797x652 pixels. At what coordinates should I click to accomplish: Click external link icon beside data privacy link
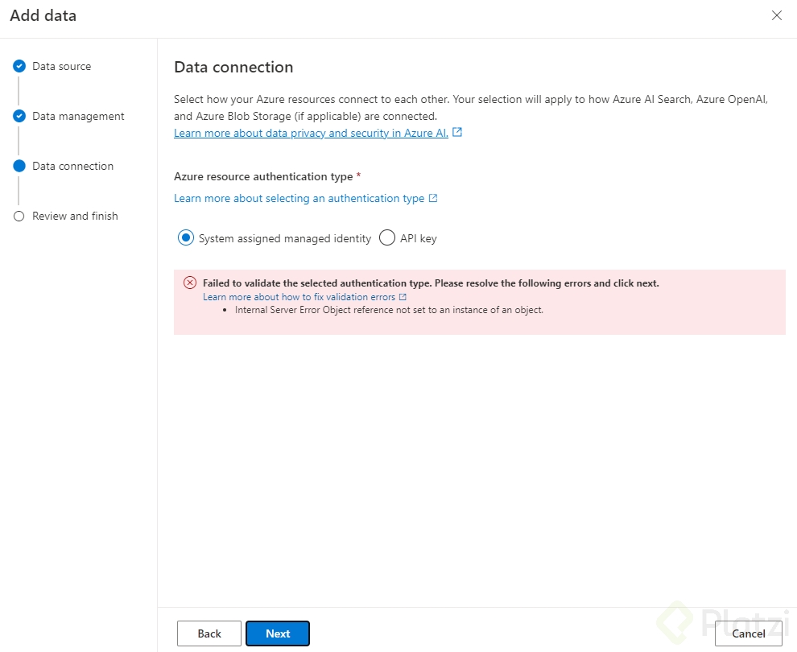[x=457, y=133]
